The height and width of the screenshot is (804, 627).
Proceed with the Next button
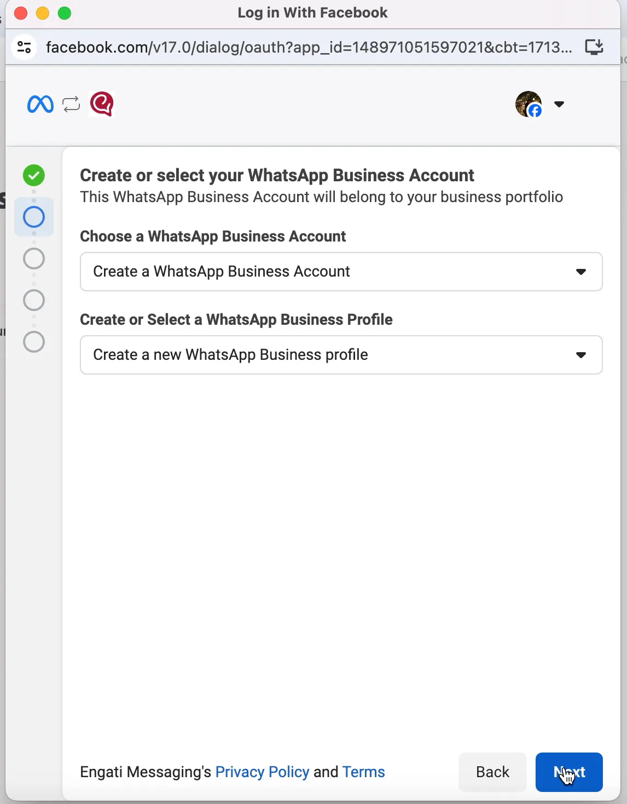click(x=569, y=772)
